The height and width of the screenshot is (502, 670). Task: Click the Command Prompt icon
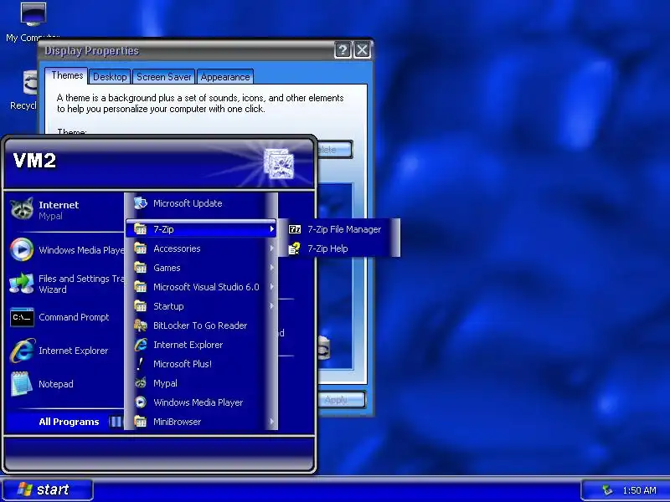(x=22, y=317)
